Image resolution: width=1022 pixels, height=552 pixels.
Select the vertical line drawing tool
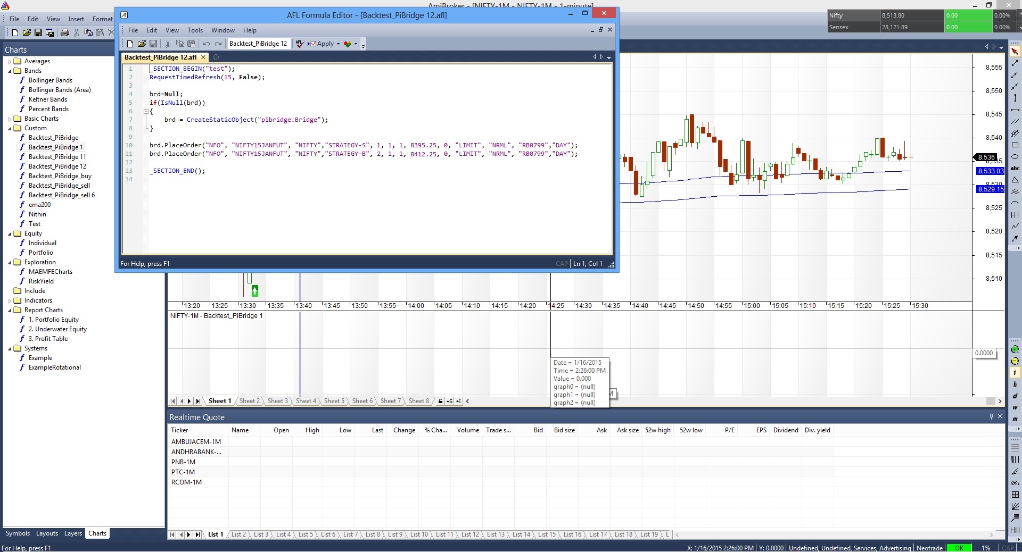click(x=1015, y=98)
